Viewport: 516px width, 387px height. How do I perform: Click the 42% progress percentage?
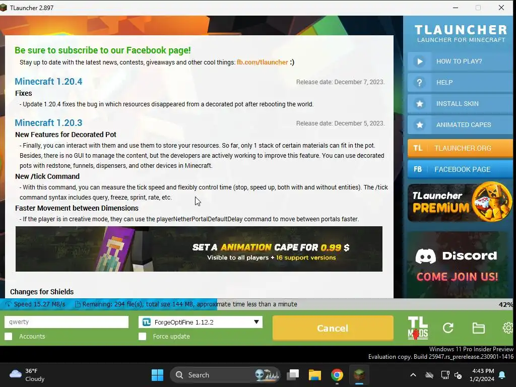coord(506,304)
